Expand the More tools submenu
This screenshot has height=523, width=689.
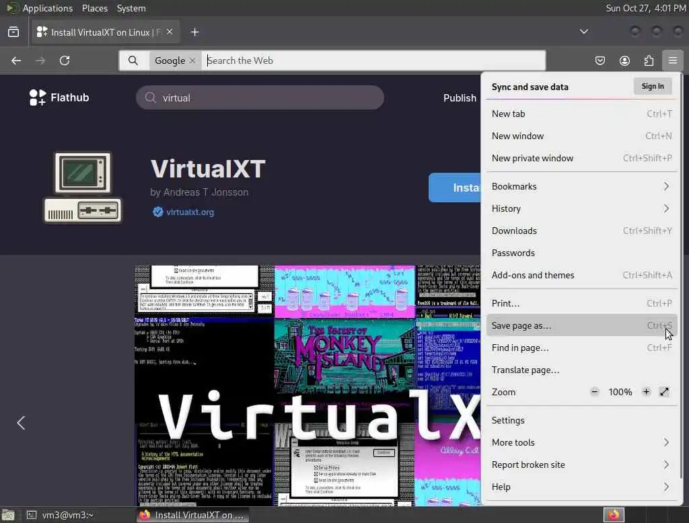(x=582, y=442)
